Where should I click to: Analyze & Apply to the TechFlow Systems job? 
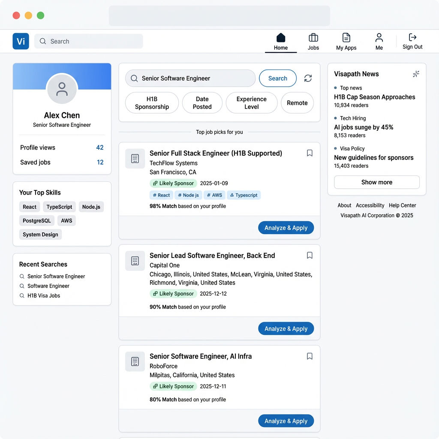(x=286, y=228)
